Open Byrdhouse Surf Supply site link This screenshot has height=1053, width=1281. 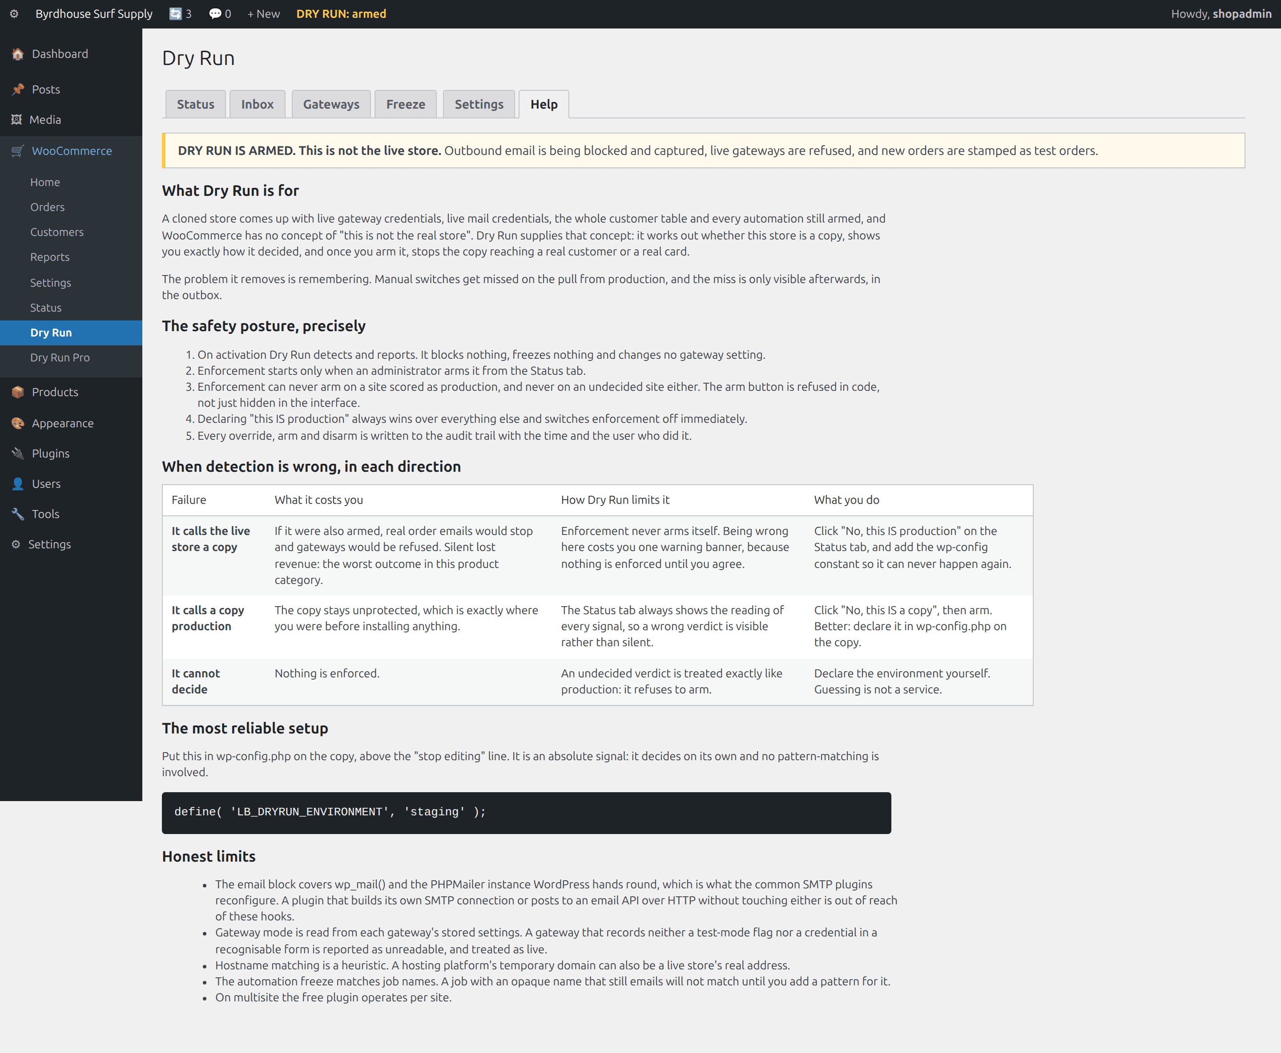click(x=94, y=14)
